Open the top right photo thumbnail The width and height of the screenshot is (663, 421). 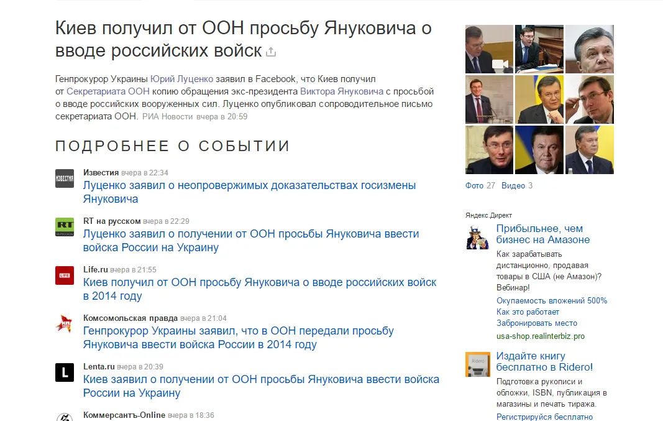pos(590,49)
